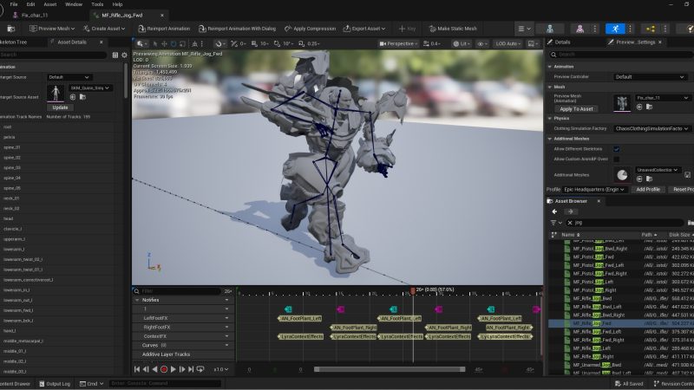Click the play forward button

[173, 369]
